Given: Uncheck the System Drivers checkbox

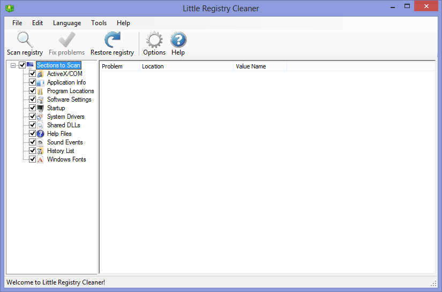Looking at the screenshot, I should pyautogui.click(x=33, y=117).
